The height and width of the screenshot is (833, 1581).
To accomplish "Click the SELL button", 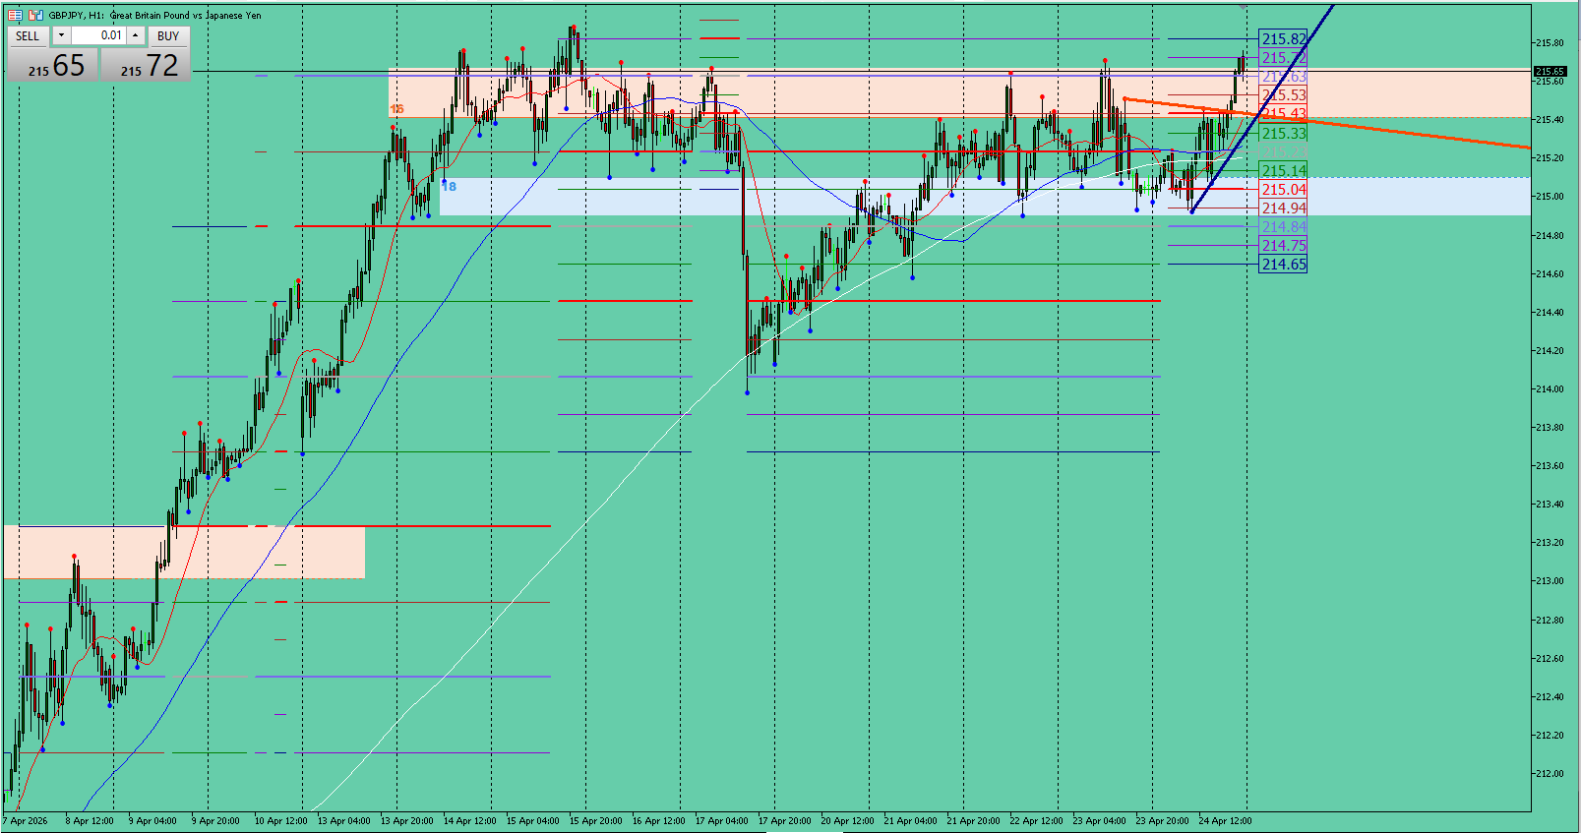I will click(x=28, y=35).
